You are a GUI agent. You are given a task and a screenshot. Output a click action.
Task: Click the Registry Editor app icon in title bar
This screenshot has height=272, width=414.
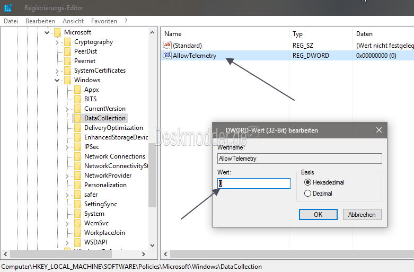[8, 8]
